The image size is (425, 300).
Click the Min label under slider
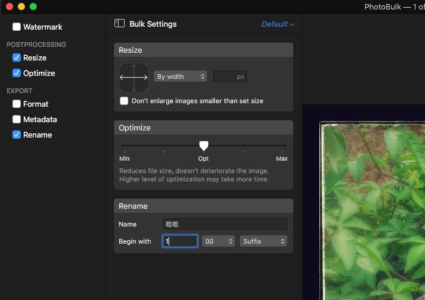[125, 159]
